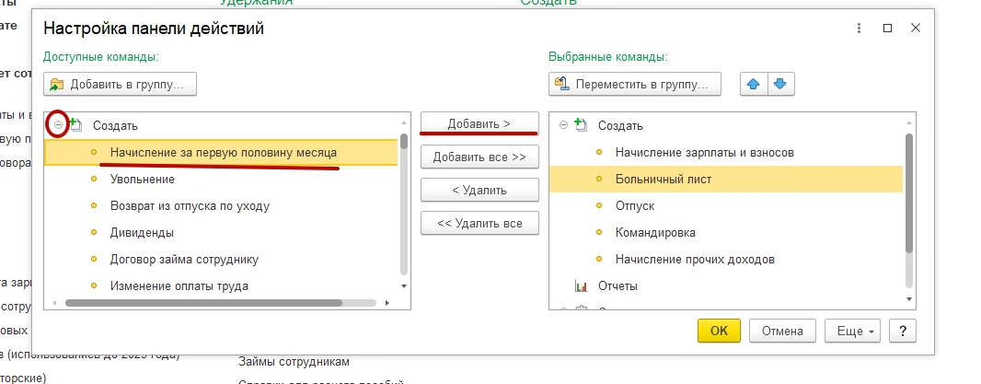
Task: Click the Создать icon in available commands
Action: tap(75, 124)
